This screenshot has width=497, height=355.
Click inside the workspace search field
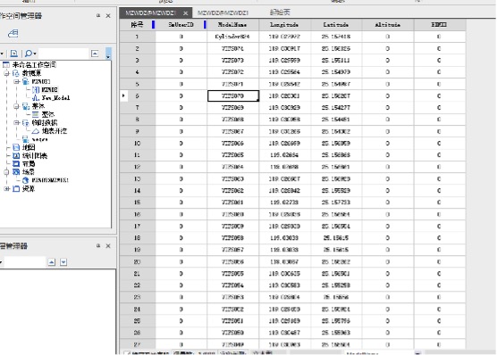tap(63, 54)
